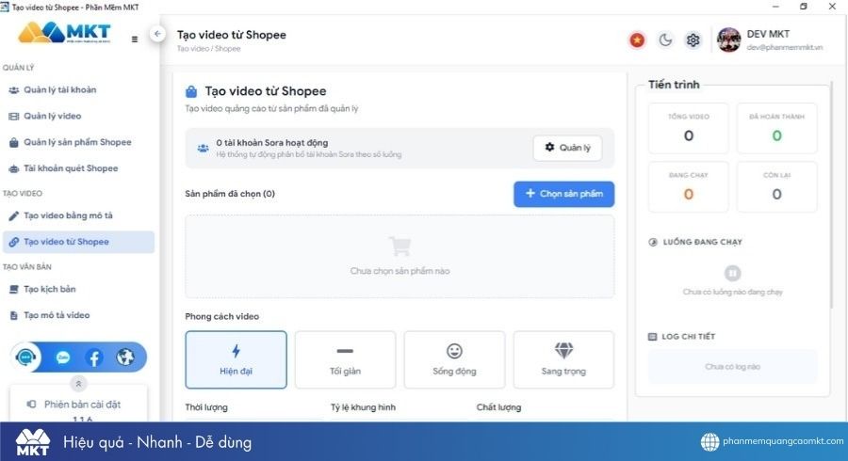Open DEV MKT user avatar
This screenshot has height=461, width=848.
pyautogui.click(x=728, y=40)
